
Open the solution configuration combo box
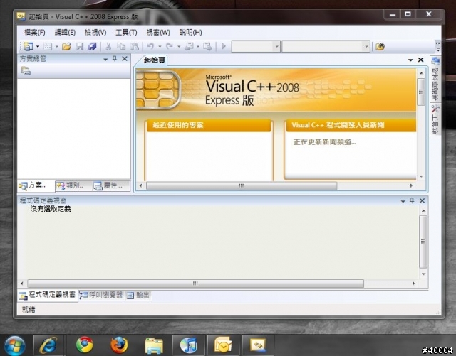[256, 46]
